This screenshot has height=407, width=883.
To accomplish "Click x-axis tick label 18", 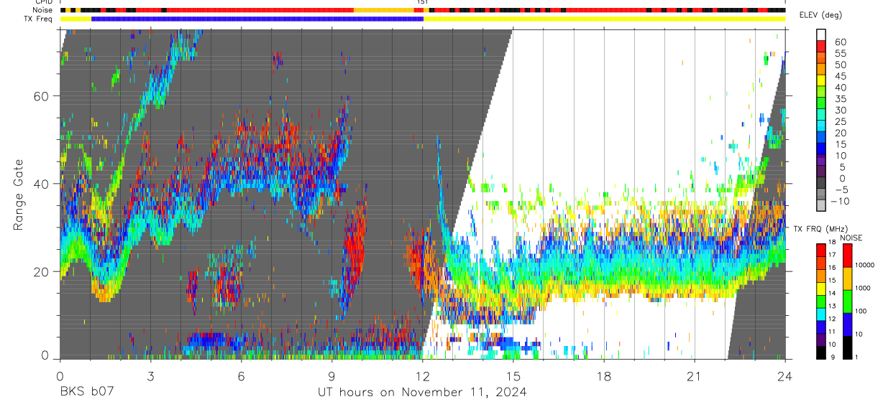I will click(604, 376).
